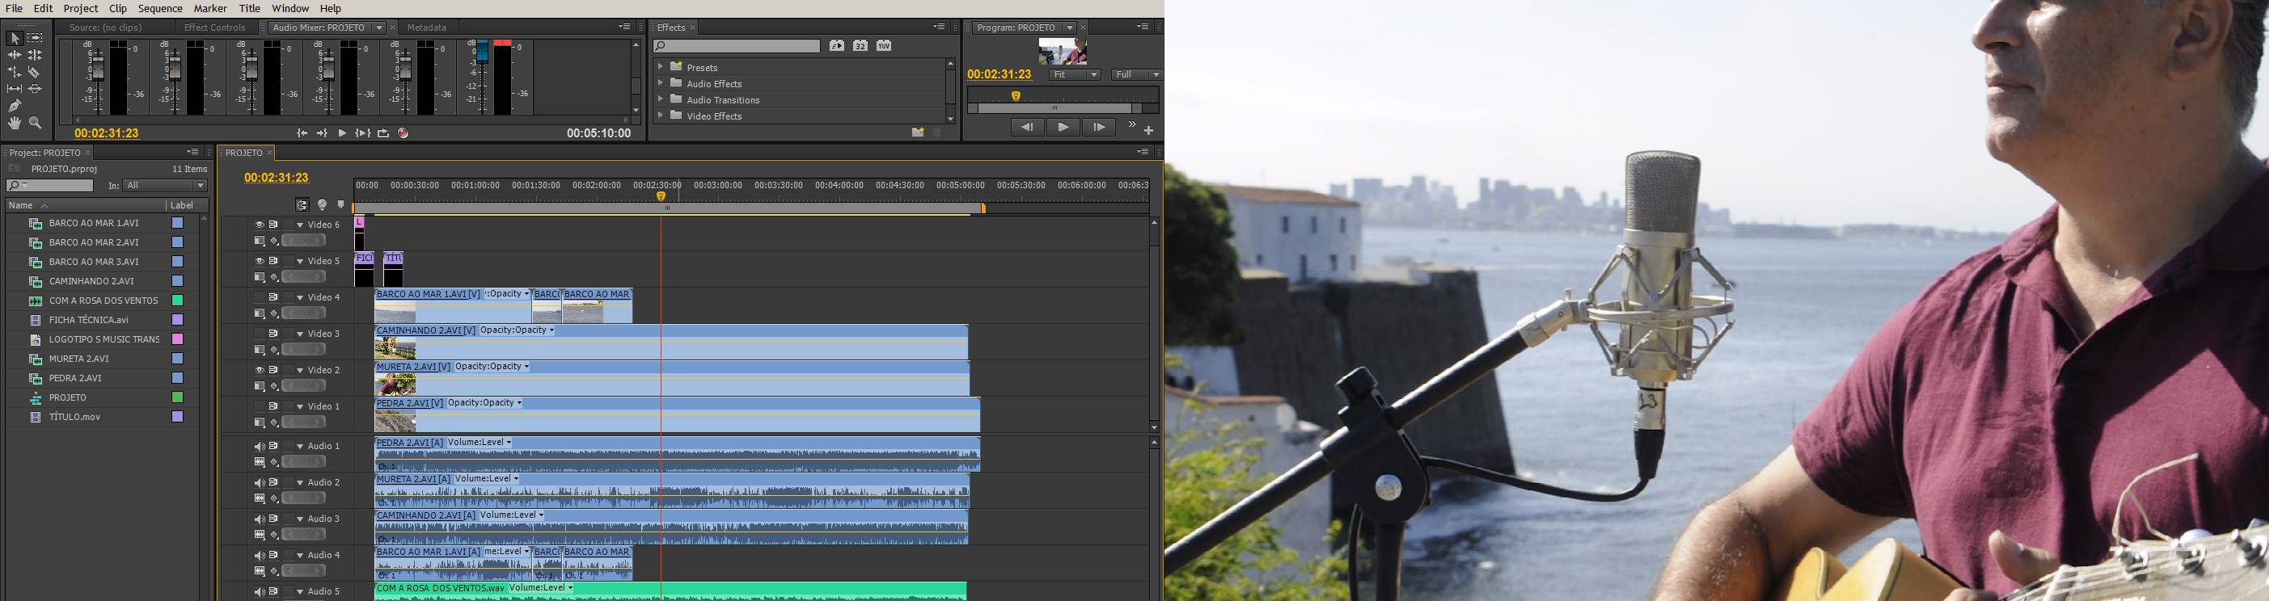Click Play in Program monitor

tap(1063, 128)
